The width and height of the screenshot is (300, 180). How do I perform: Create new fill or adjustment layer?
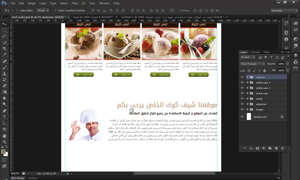point(264,148)
